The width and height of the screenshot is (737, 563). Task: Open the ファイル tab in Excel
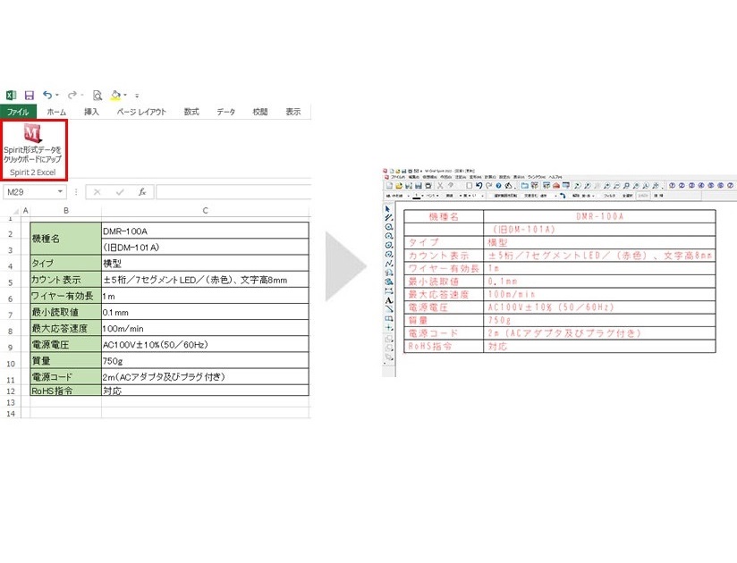pyautogui.click(x=18, y=113)
